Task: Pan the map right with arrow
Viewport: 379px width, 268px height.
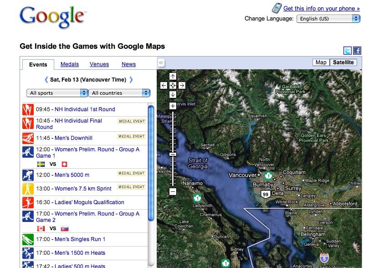Action: [x=182, y=85]
